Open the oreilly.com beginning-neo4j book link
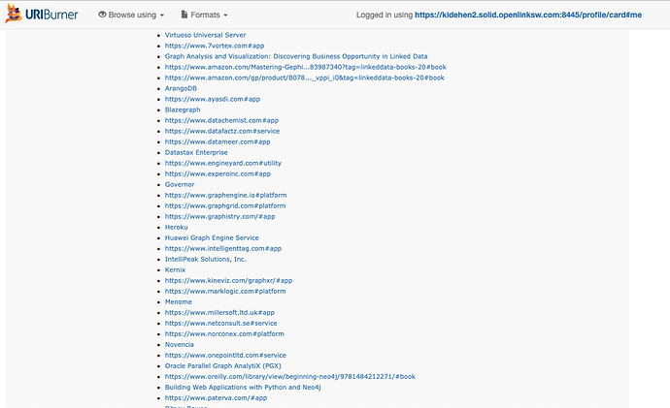The height and width of the screenshot is (408, 670). 290,376
